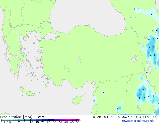This screenshot has height=123, width=159.
Task: Click the '25' legend scale label
Action: [49, 122]
